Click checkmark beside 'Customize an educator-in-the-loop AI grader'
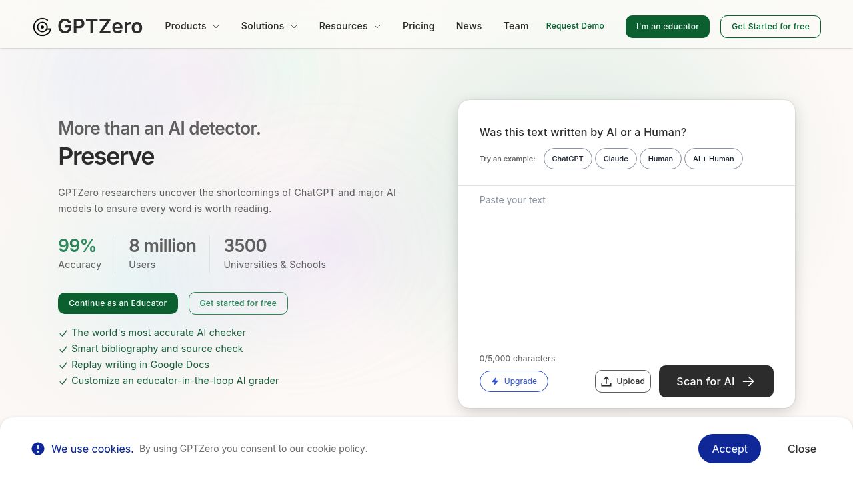This screenshot has width=853, height=480. point(63,381)
